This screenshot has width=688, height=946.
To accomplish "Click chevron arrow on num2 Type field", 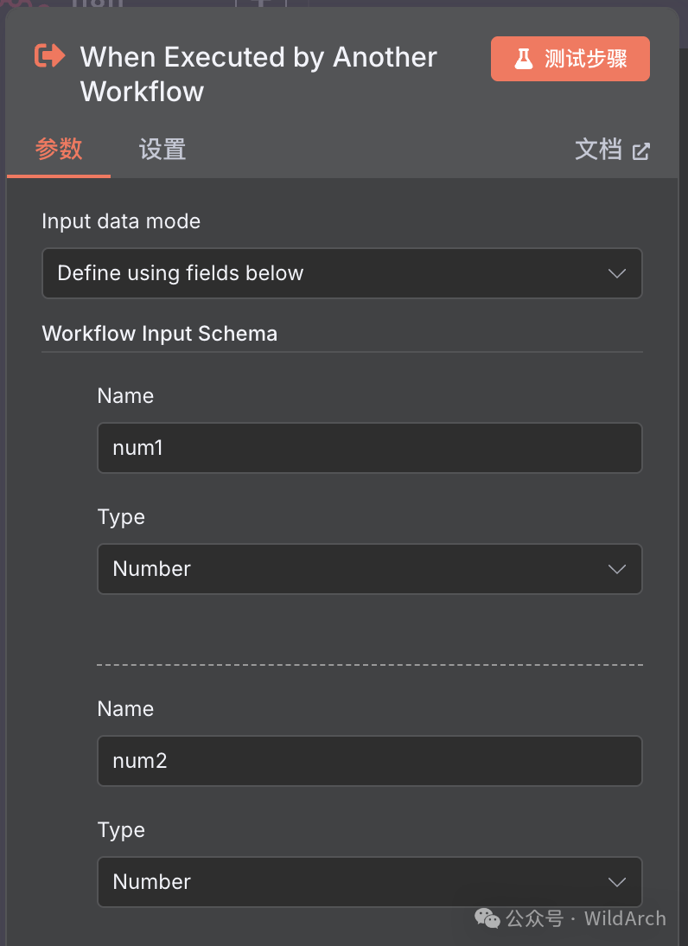I will pyautogui.click(x=616, y=882).
